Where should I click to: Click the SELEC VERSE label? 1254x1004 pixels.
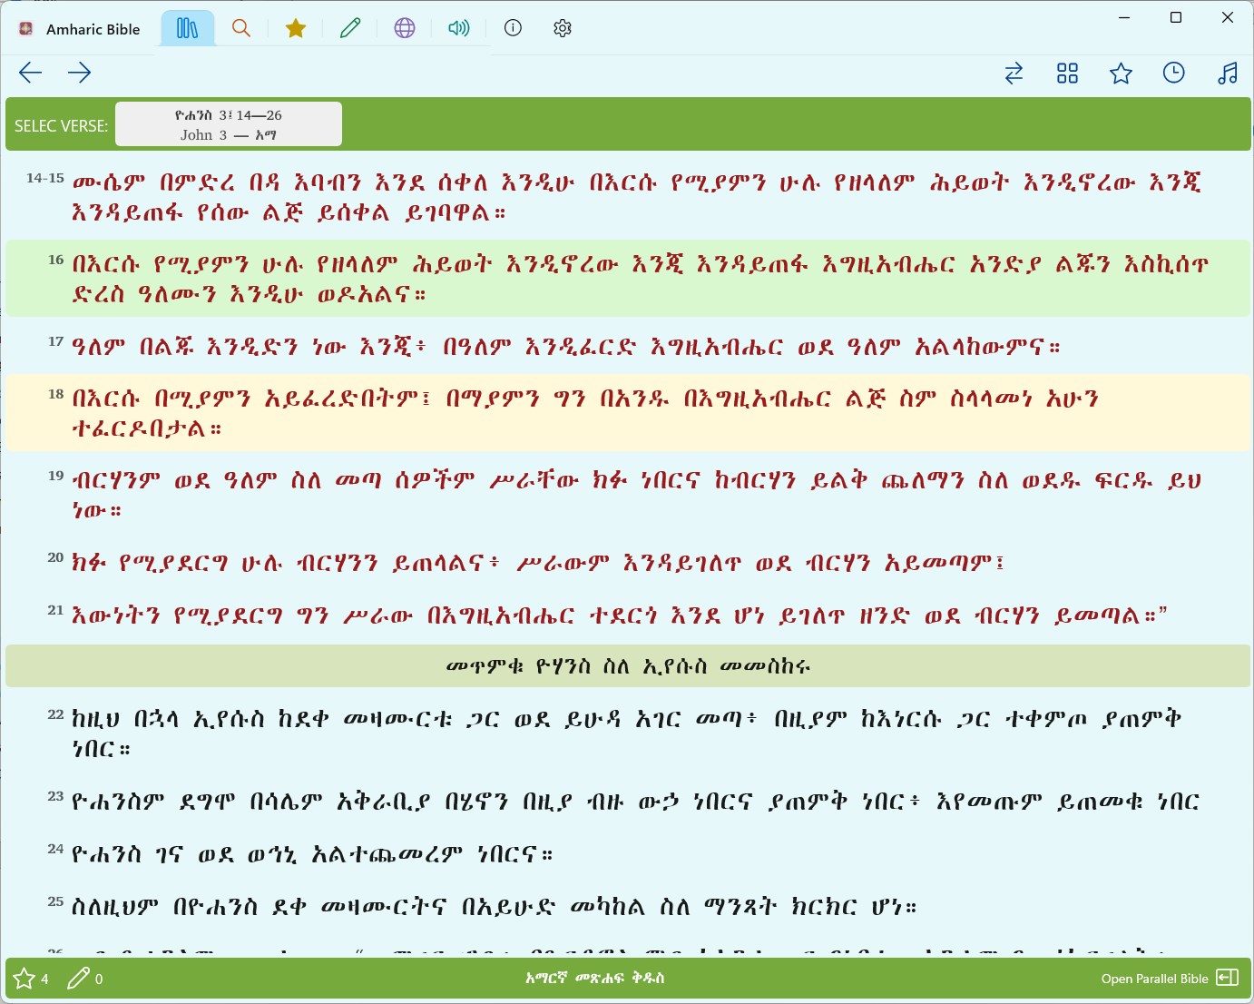pyautogui.click(x=61, y=126)
